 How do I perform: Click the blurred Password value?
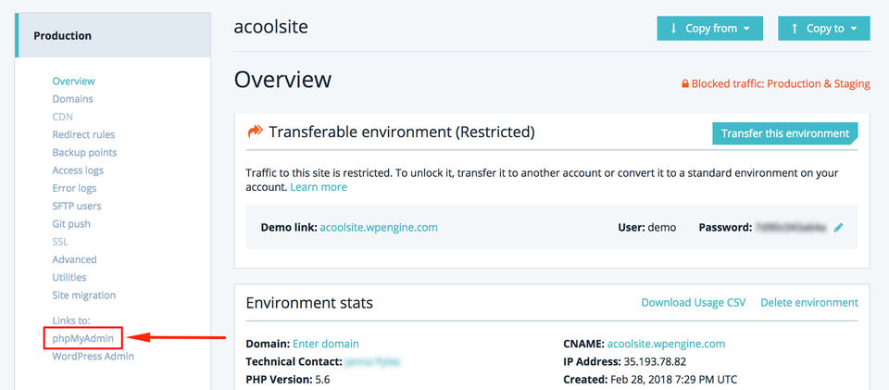pos(792,227)
